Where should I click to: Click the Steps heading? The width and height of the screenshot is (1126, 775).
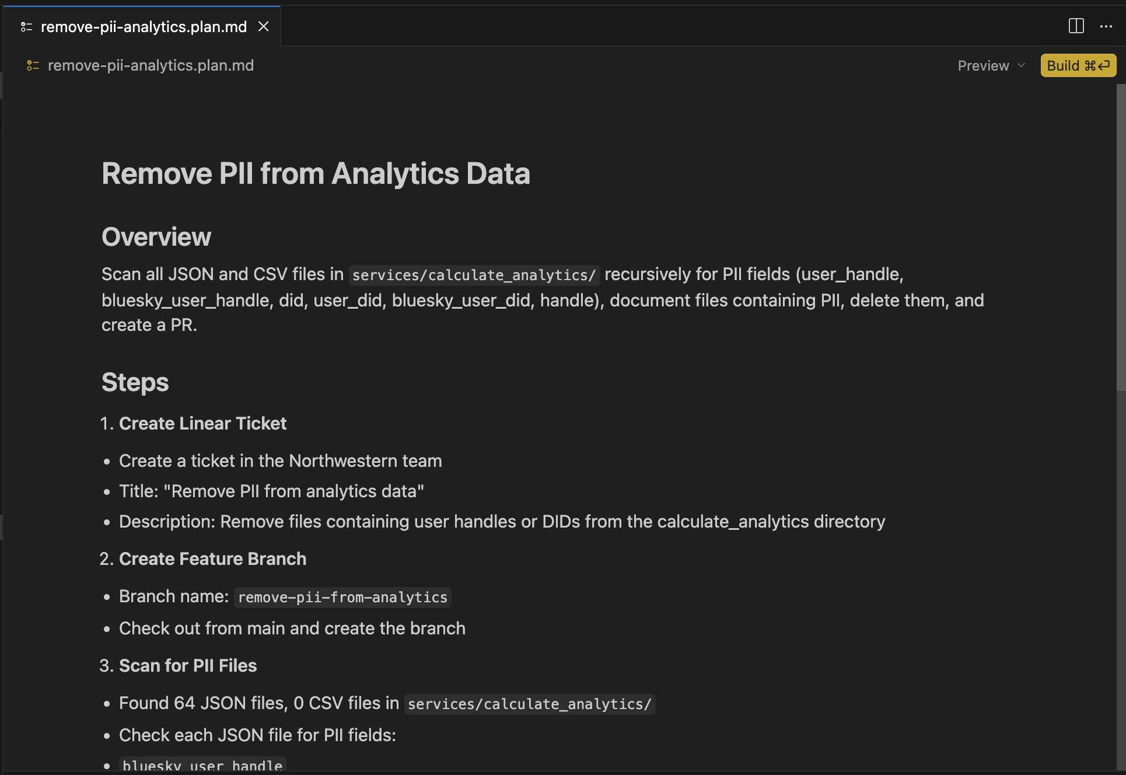[x=135, y=382]
